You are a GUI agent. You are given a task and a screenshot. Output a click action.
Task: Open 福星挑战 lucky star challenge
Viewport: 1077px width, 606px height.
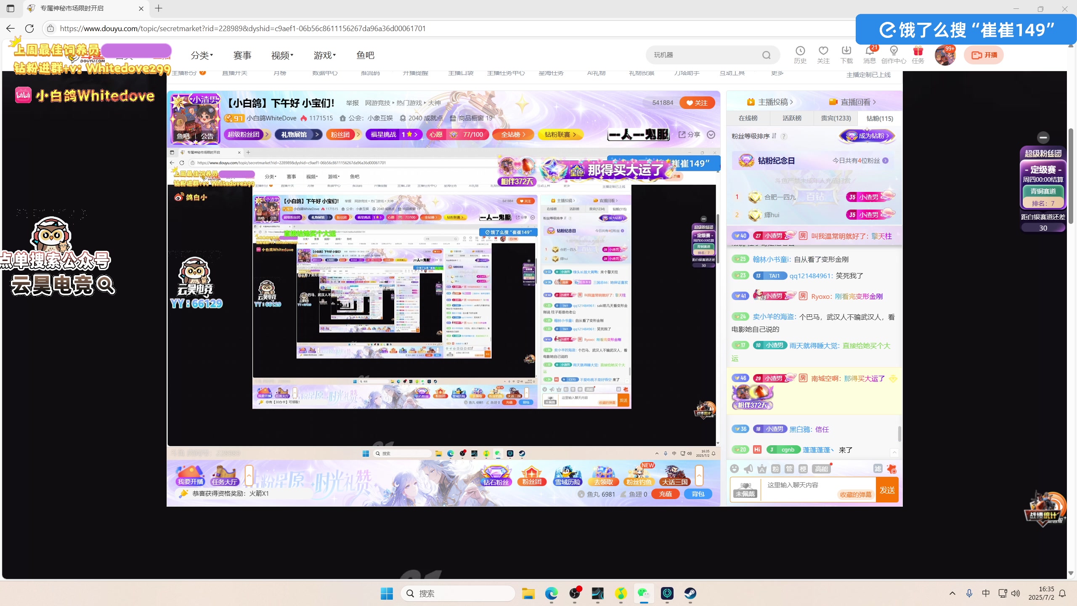pyautogui.click(x=394, y=134)
